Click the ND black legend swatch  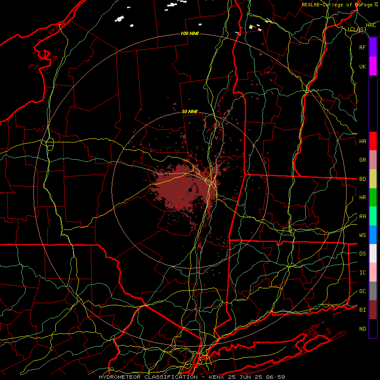point(373,328)
